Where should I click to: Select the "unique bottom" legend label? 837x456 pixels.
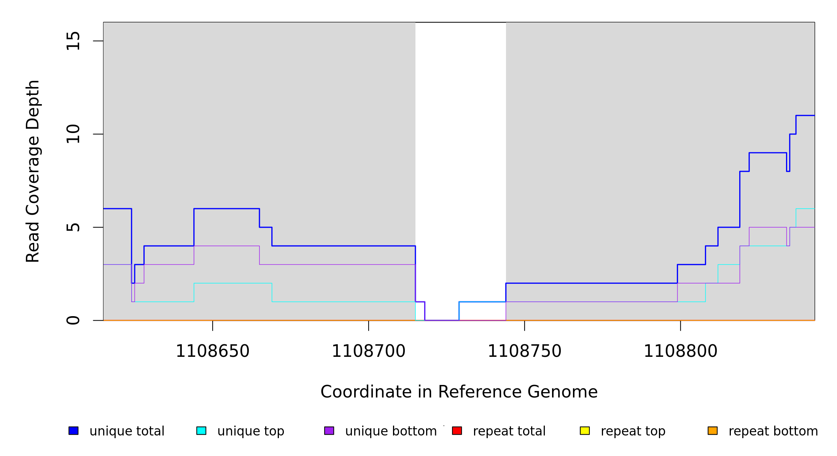tap(391, 431)
